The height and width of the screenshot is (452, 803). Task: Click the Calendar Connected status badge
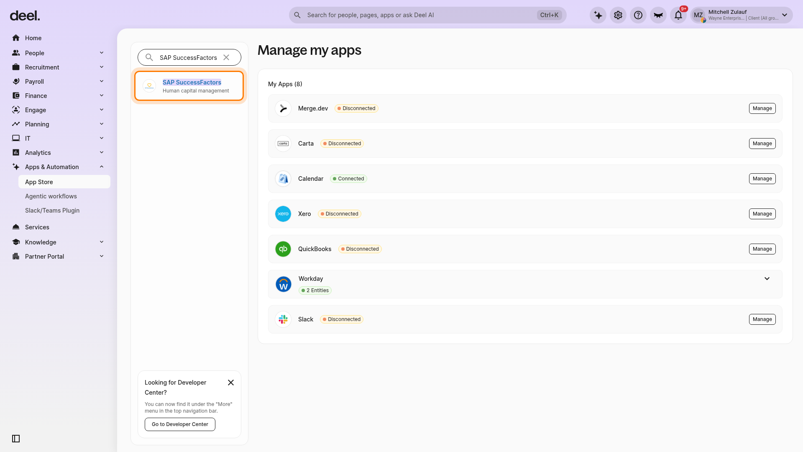[x=348, y=179]
